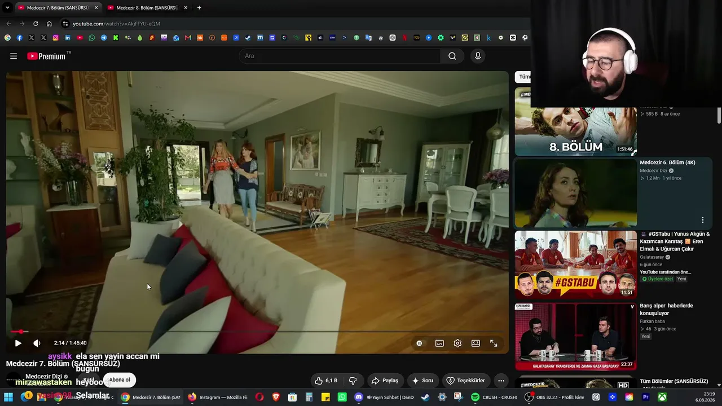This screenshot has height=406, width=722.
Task: Open Medcezir Dizi channel link
Action: (x=43, y=377)
